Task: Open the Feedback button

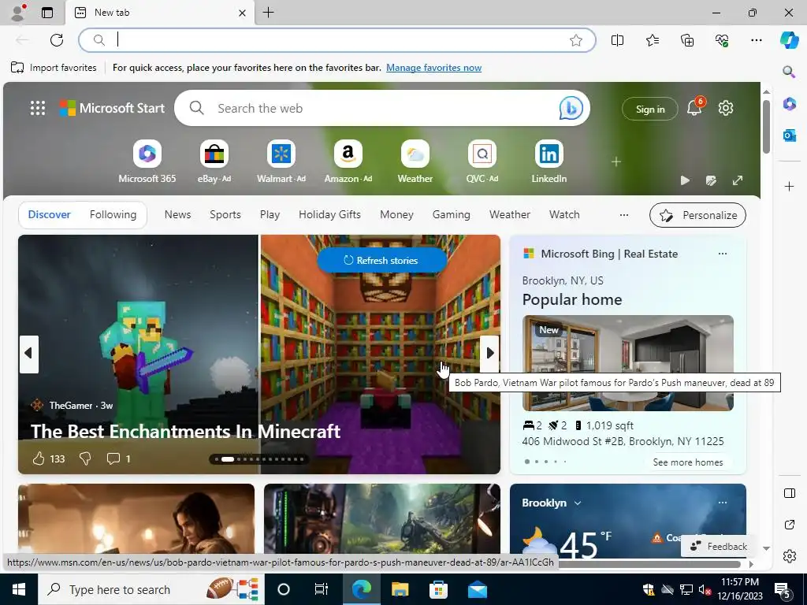Action: 719,547
